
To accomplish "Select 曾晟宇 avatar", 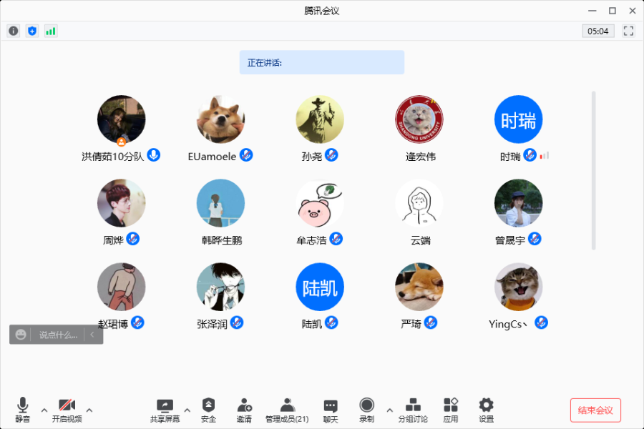I will point(518,203).
